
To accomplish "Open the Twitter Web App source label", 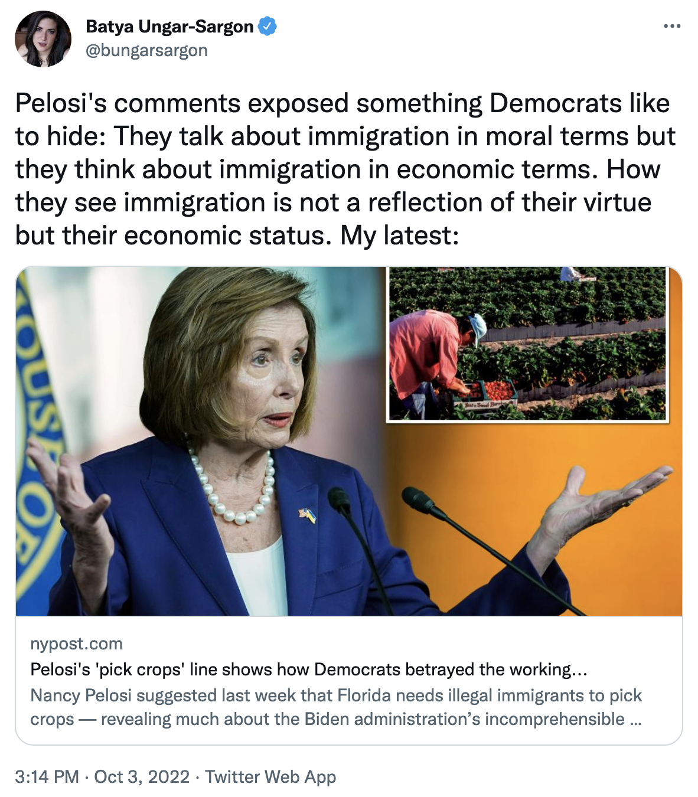I will tap(270, 777).
